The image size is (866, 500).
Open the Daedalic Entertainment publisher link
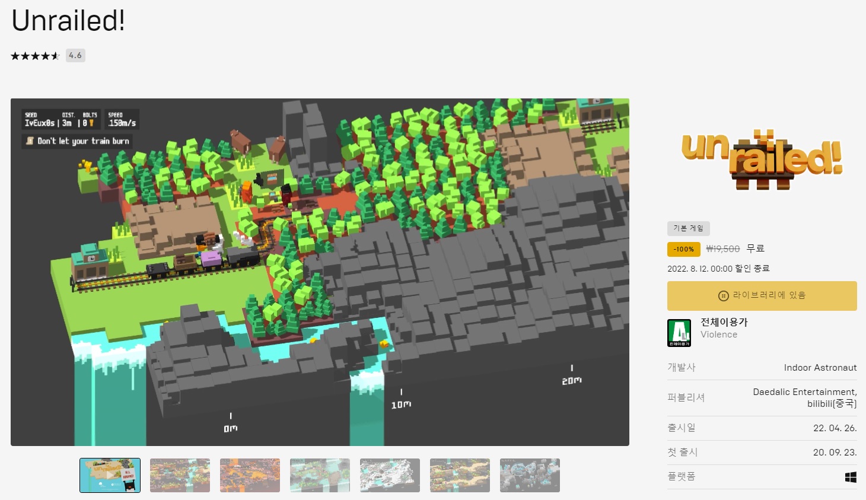click(804, 392)
